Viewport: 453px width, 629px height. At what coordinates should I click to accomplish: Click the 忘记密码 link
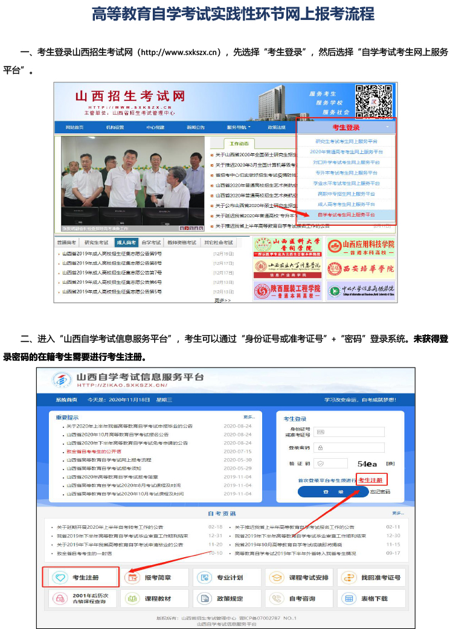tap(380, 492)
